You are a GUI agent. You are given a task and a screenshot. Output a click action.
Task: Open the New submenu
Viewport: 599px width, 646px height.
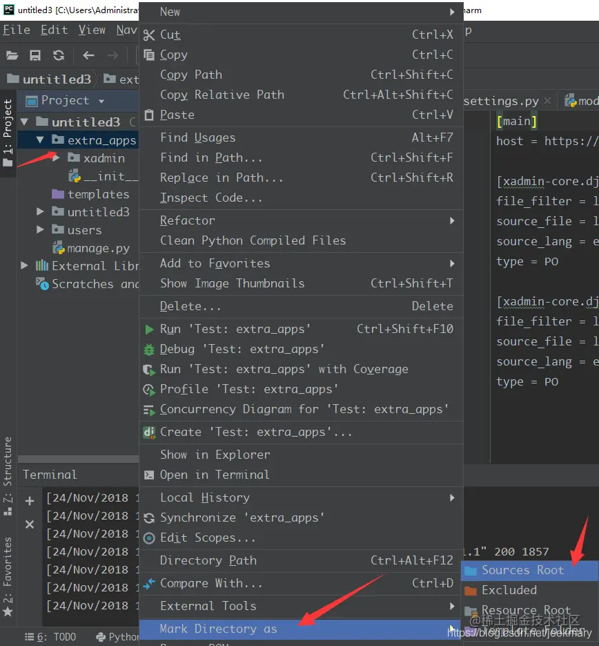(301, 12)
